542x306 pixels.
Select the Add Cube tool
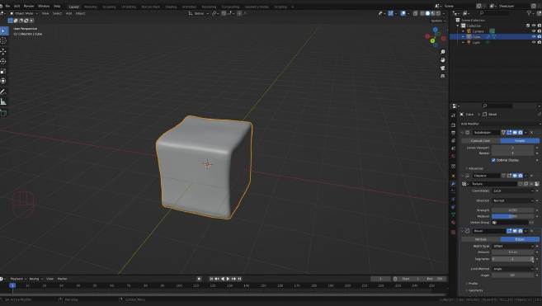click(x=3, y=113)
